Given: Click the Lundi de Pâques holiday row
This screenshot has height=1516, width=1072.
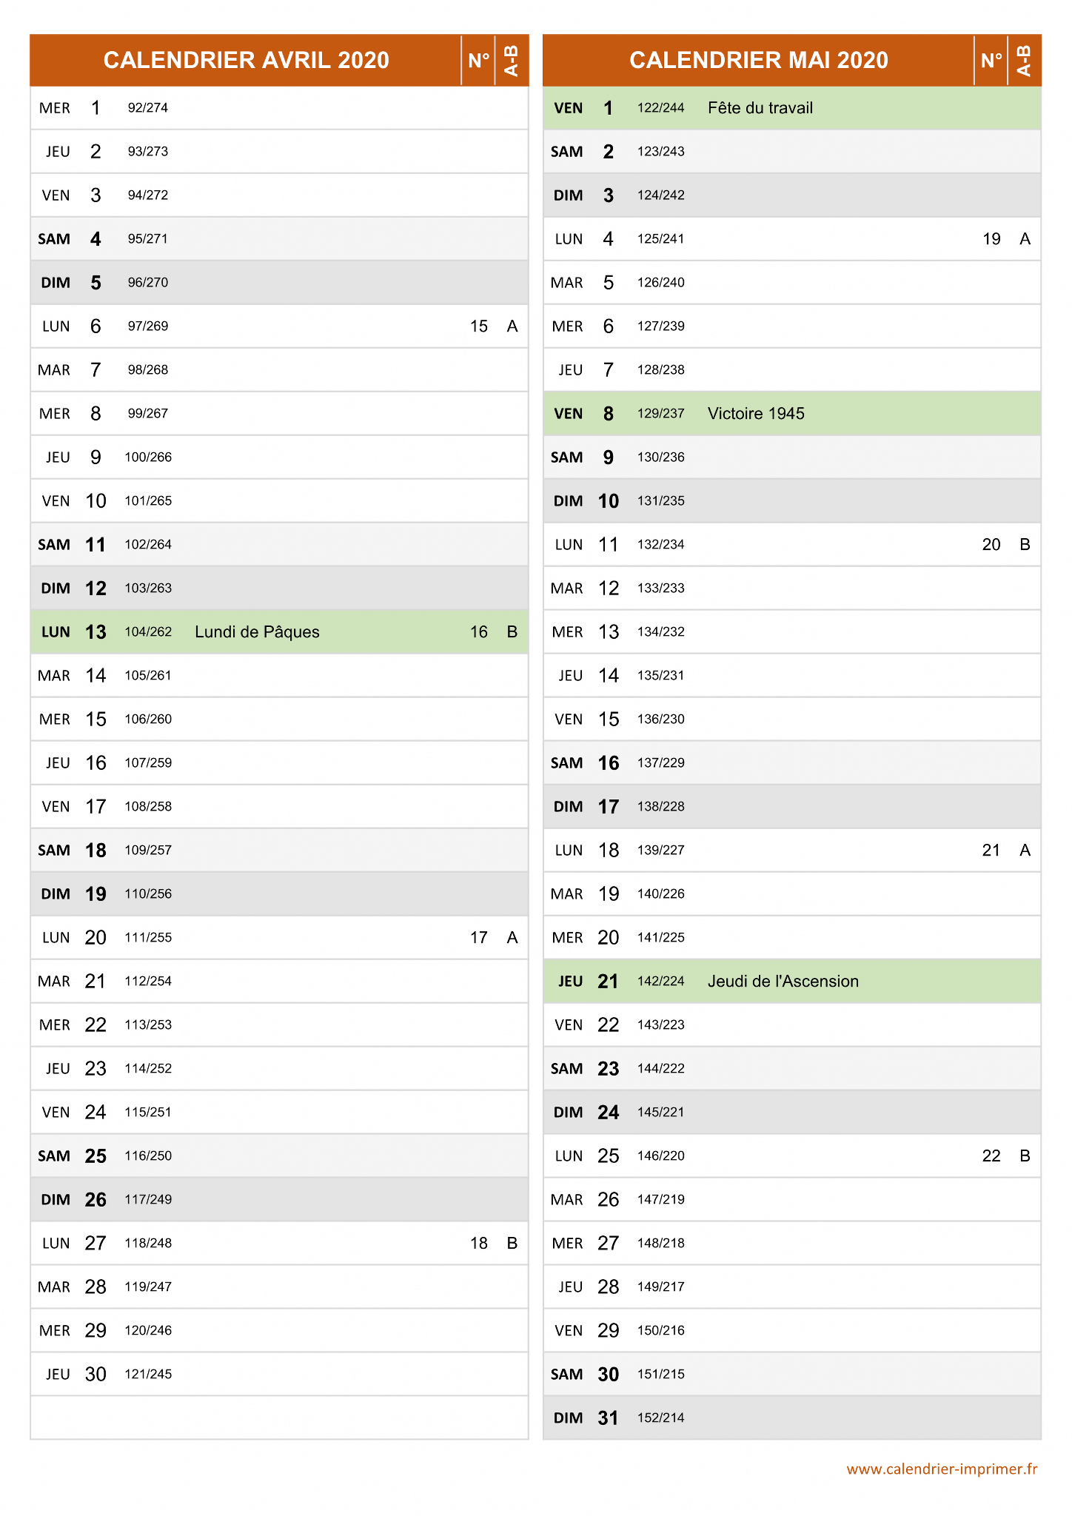Looking at the screenshot, I should tap(279, 632).
